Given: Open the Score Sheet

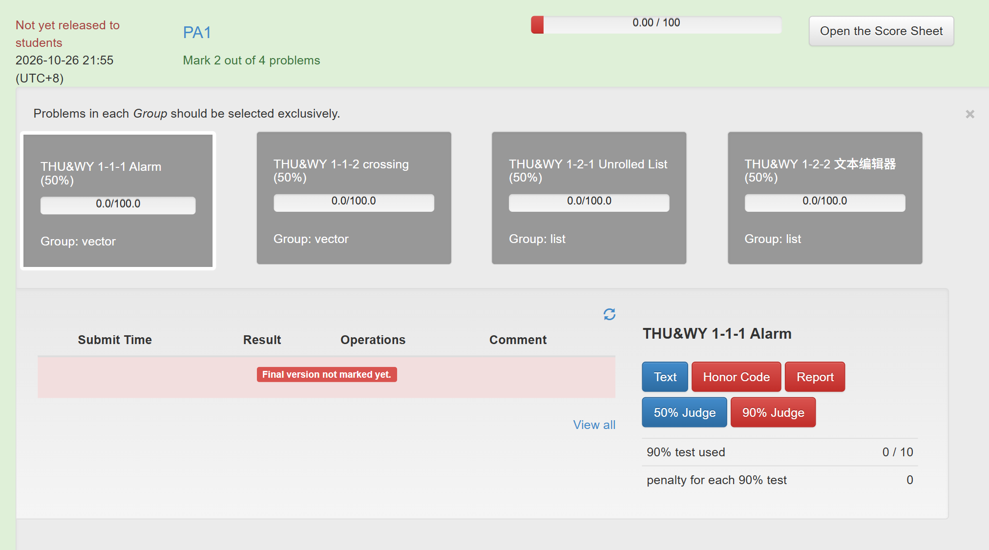Looking at the screenshot, I should click(881, 31).
